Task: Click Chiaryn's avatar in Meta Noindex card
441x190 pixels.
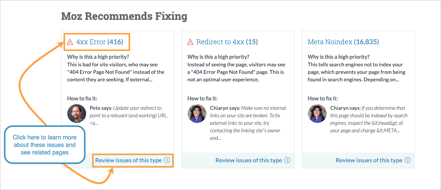Action: point(317,114)
